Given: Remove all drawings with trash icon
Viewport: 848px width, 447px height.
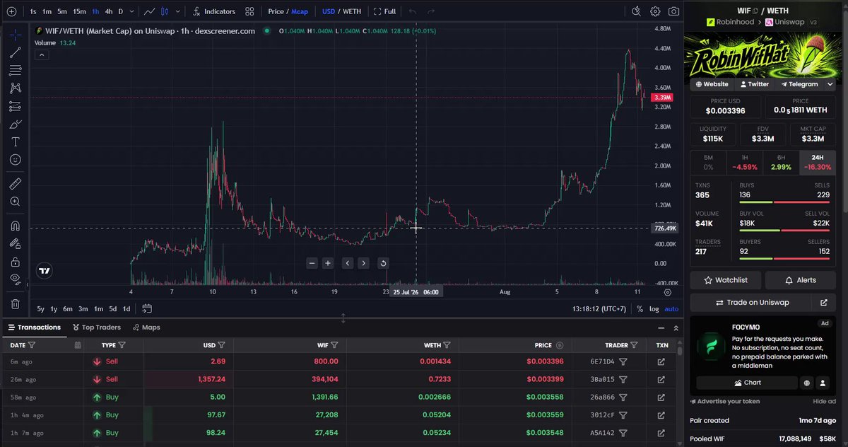Looking at the screenshot, I should click(x=15, y=304).
